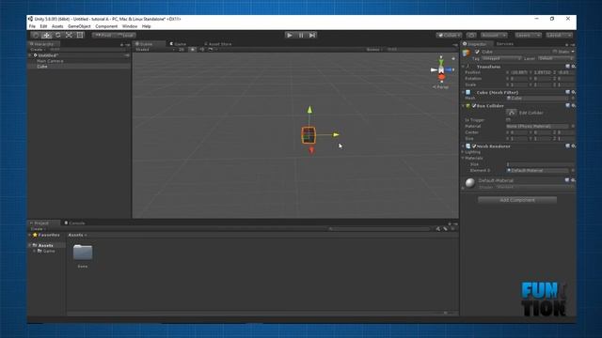602x338 pixels.
Task: Click the cloud services icon button
Action: coord(471,36)
